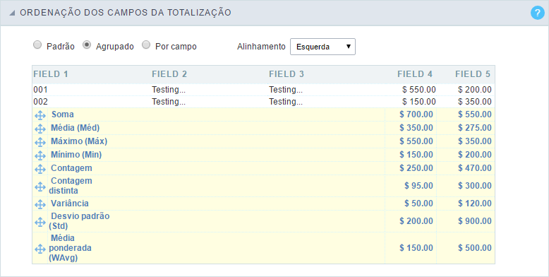Grab the move handle for Soma row
Viewport: 549px width, 277px height.
pyautogui.click(x=40, y=115)
